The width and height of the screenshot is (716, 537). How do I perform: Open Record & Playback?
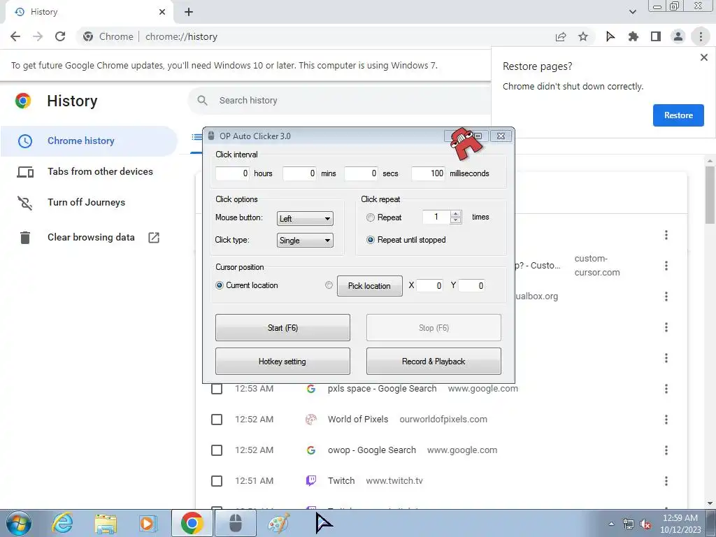(434, 361)
